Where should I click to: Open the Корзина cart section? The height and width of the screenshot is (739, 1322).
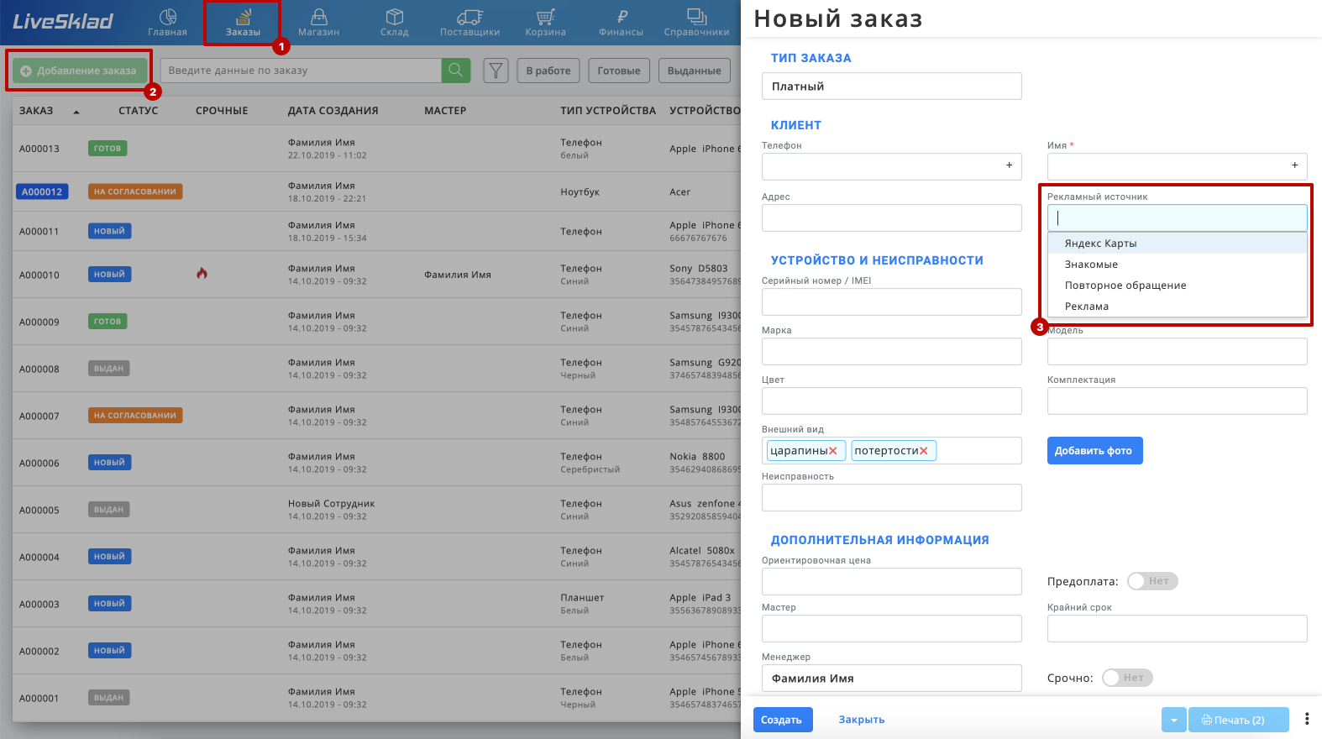[x=545, y=23]
